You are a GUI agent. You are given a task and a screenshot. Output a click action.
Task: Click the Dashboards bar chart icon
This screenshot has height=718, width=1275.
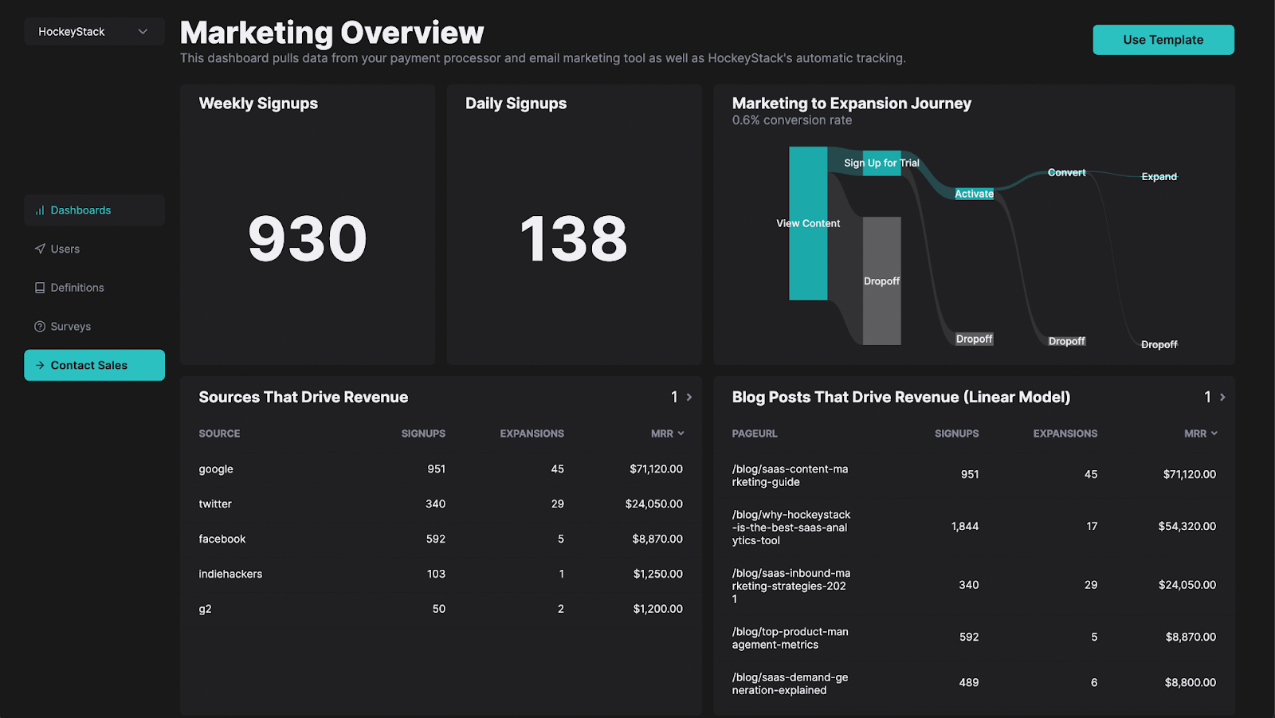click(40, 210)
